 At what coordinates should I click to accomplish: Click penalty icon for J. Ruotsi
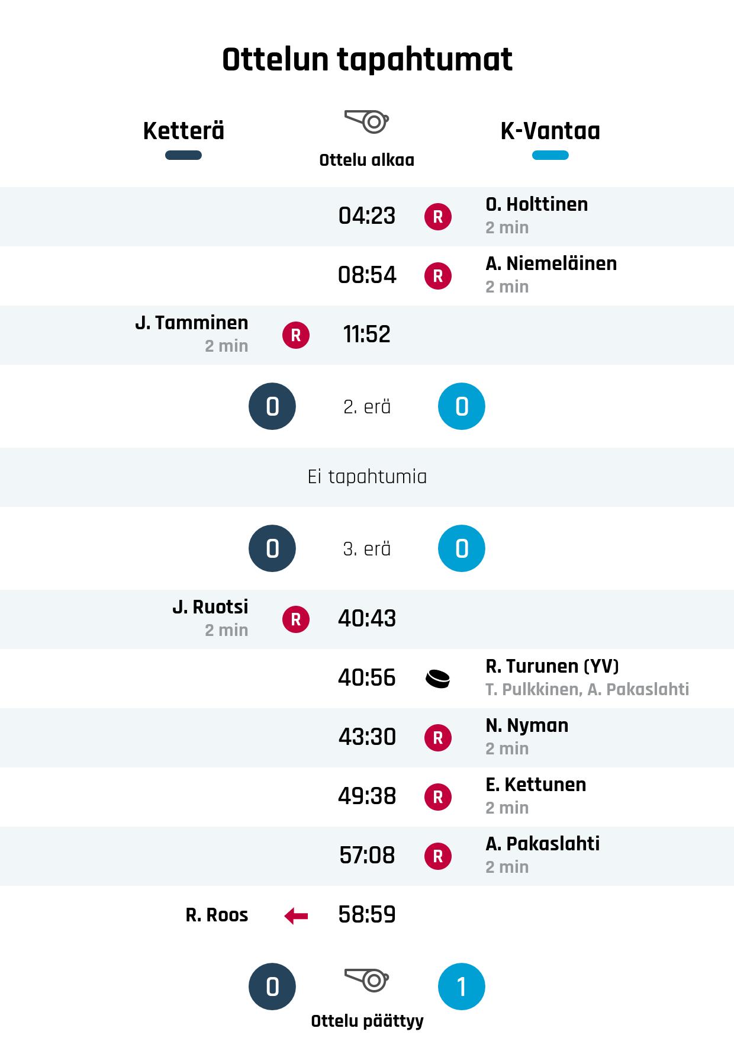tap(295, 619)
